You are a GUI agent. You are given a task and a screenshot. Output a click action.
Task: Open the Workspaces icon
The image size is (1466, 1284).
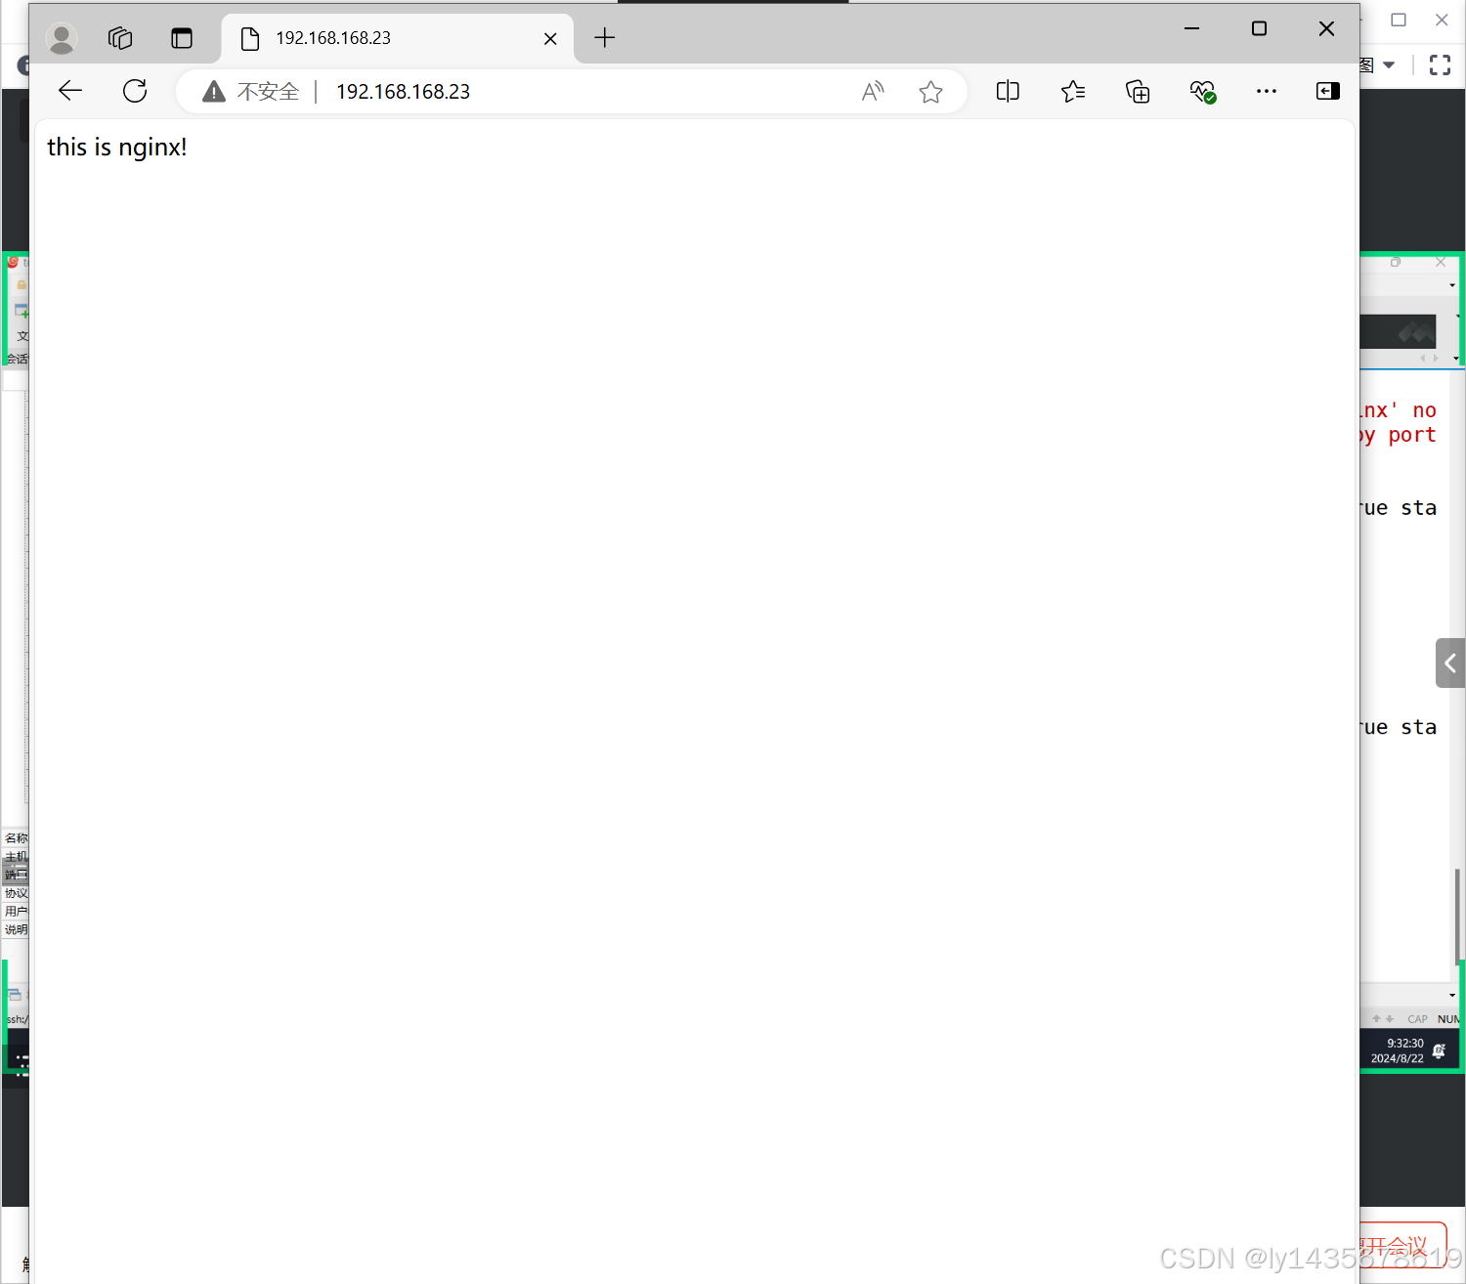pyautogui.click(x=120, y=38)
